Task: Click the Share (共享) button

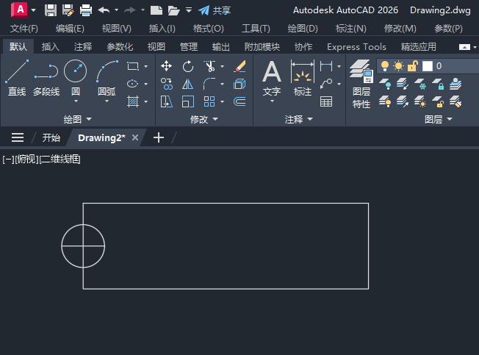Action: pyautogui.click(x=214, y=10)
